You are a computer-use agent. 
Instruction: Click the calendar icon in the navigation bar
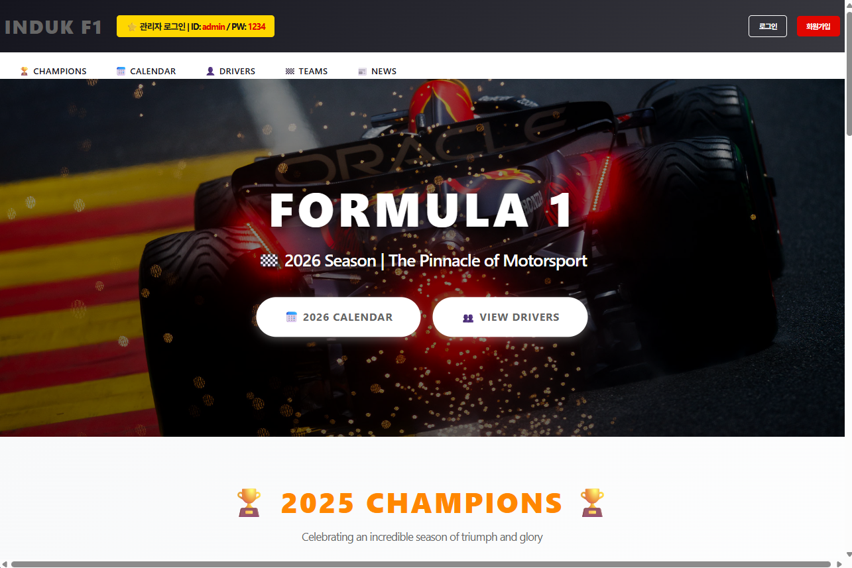point(121,72)
